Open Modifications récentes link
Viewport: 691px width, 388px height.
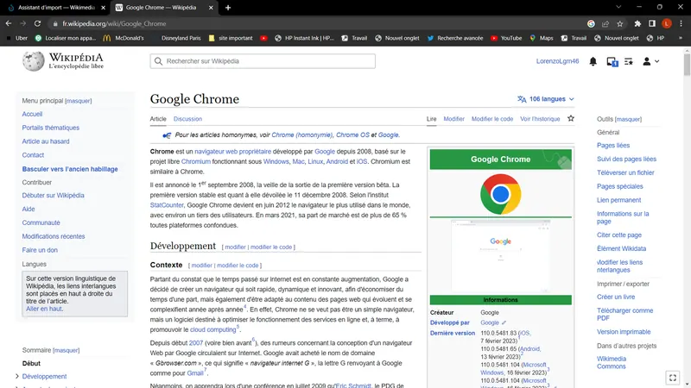pos(54,236)
